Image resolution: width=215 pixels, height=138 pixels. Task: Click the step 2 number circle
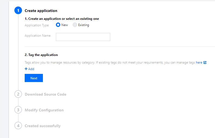(18, 94)
